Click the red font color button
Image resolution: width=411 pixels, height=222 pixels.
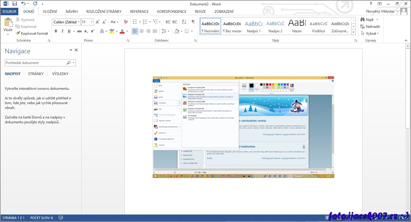(122, 31)
